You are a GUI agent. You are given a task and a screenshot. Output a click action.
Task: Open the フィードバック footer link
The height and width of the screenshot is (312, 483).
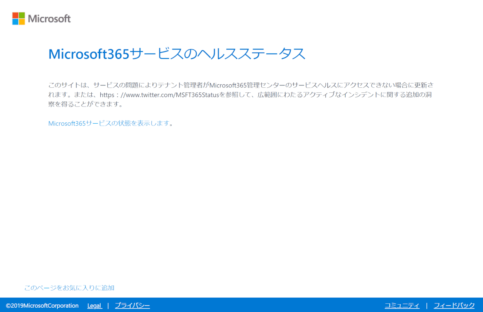tap(454, 305)
